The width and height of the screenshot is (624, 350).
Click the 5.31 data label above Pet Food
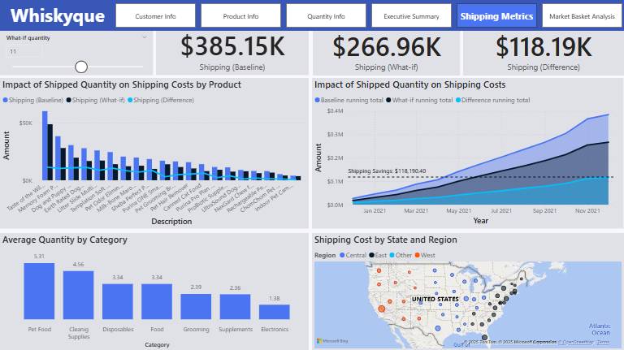39,257
